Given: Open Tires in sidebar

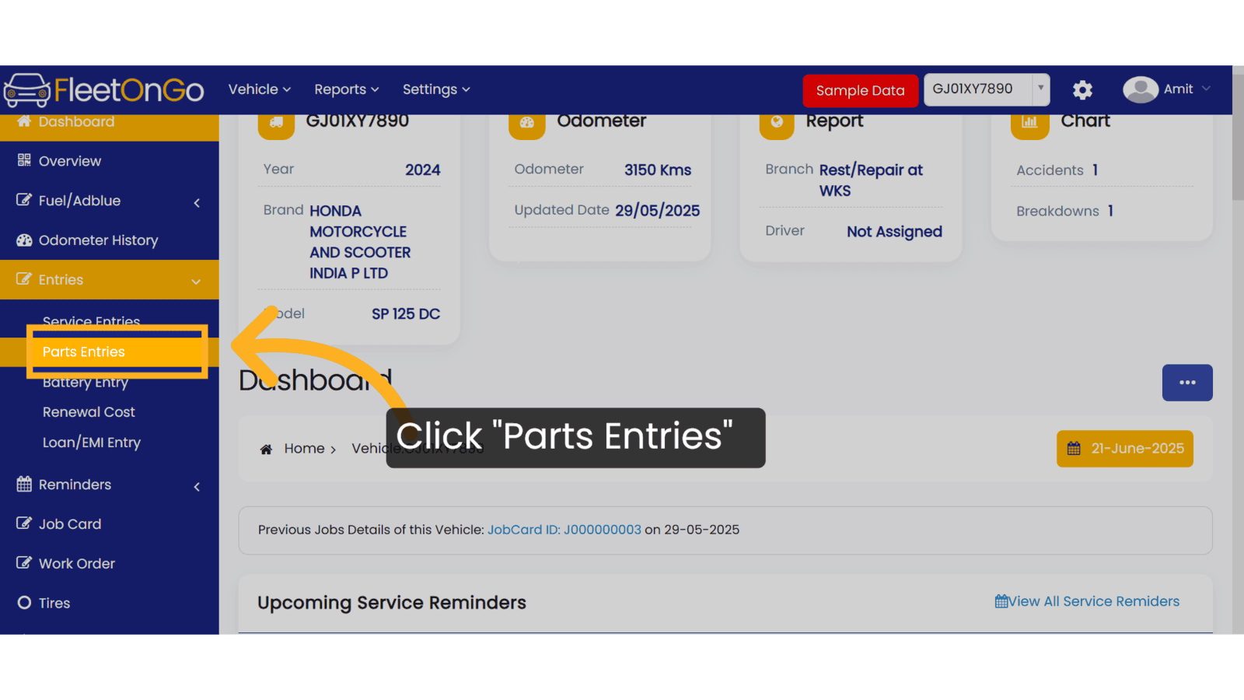Looking at the screenshot, I should tap(109, 603).
